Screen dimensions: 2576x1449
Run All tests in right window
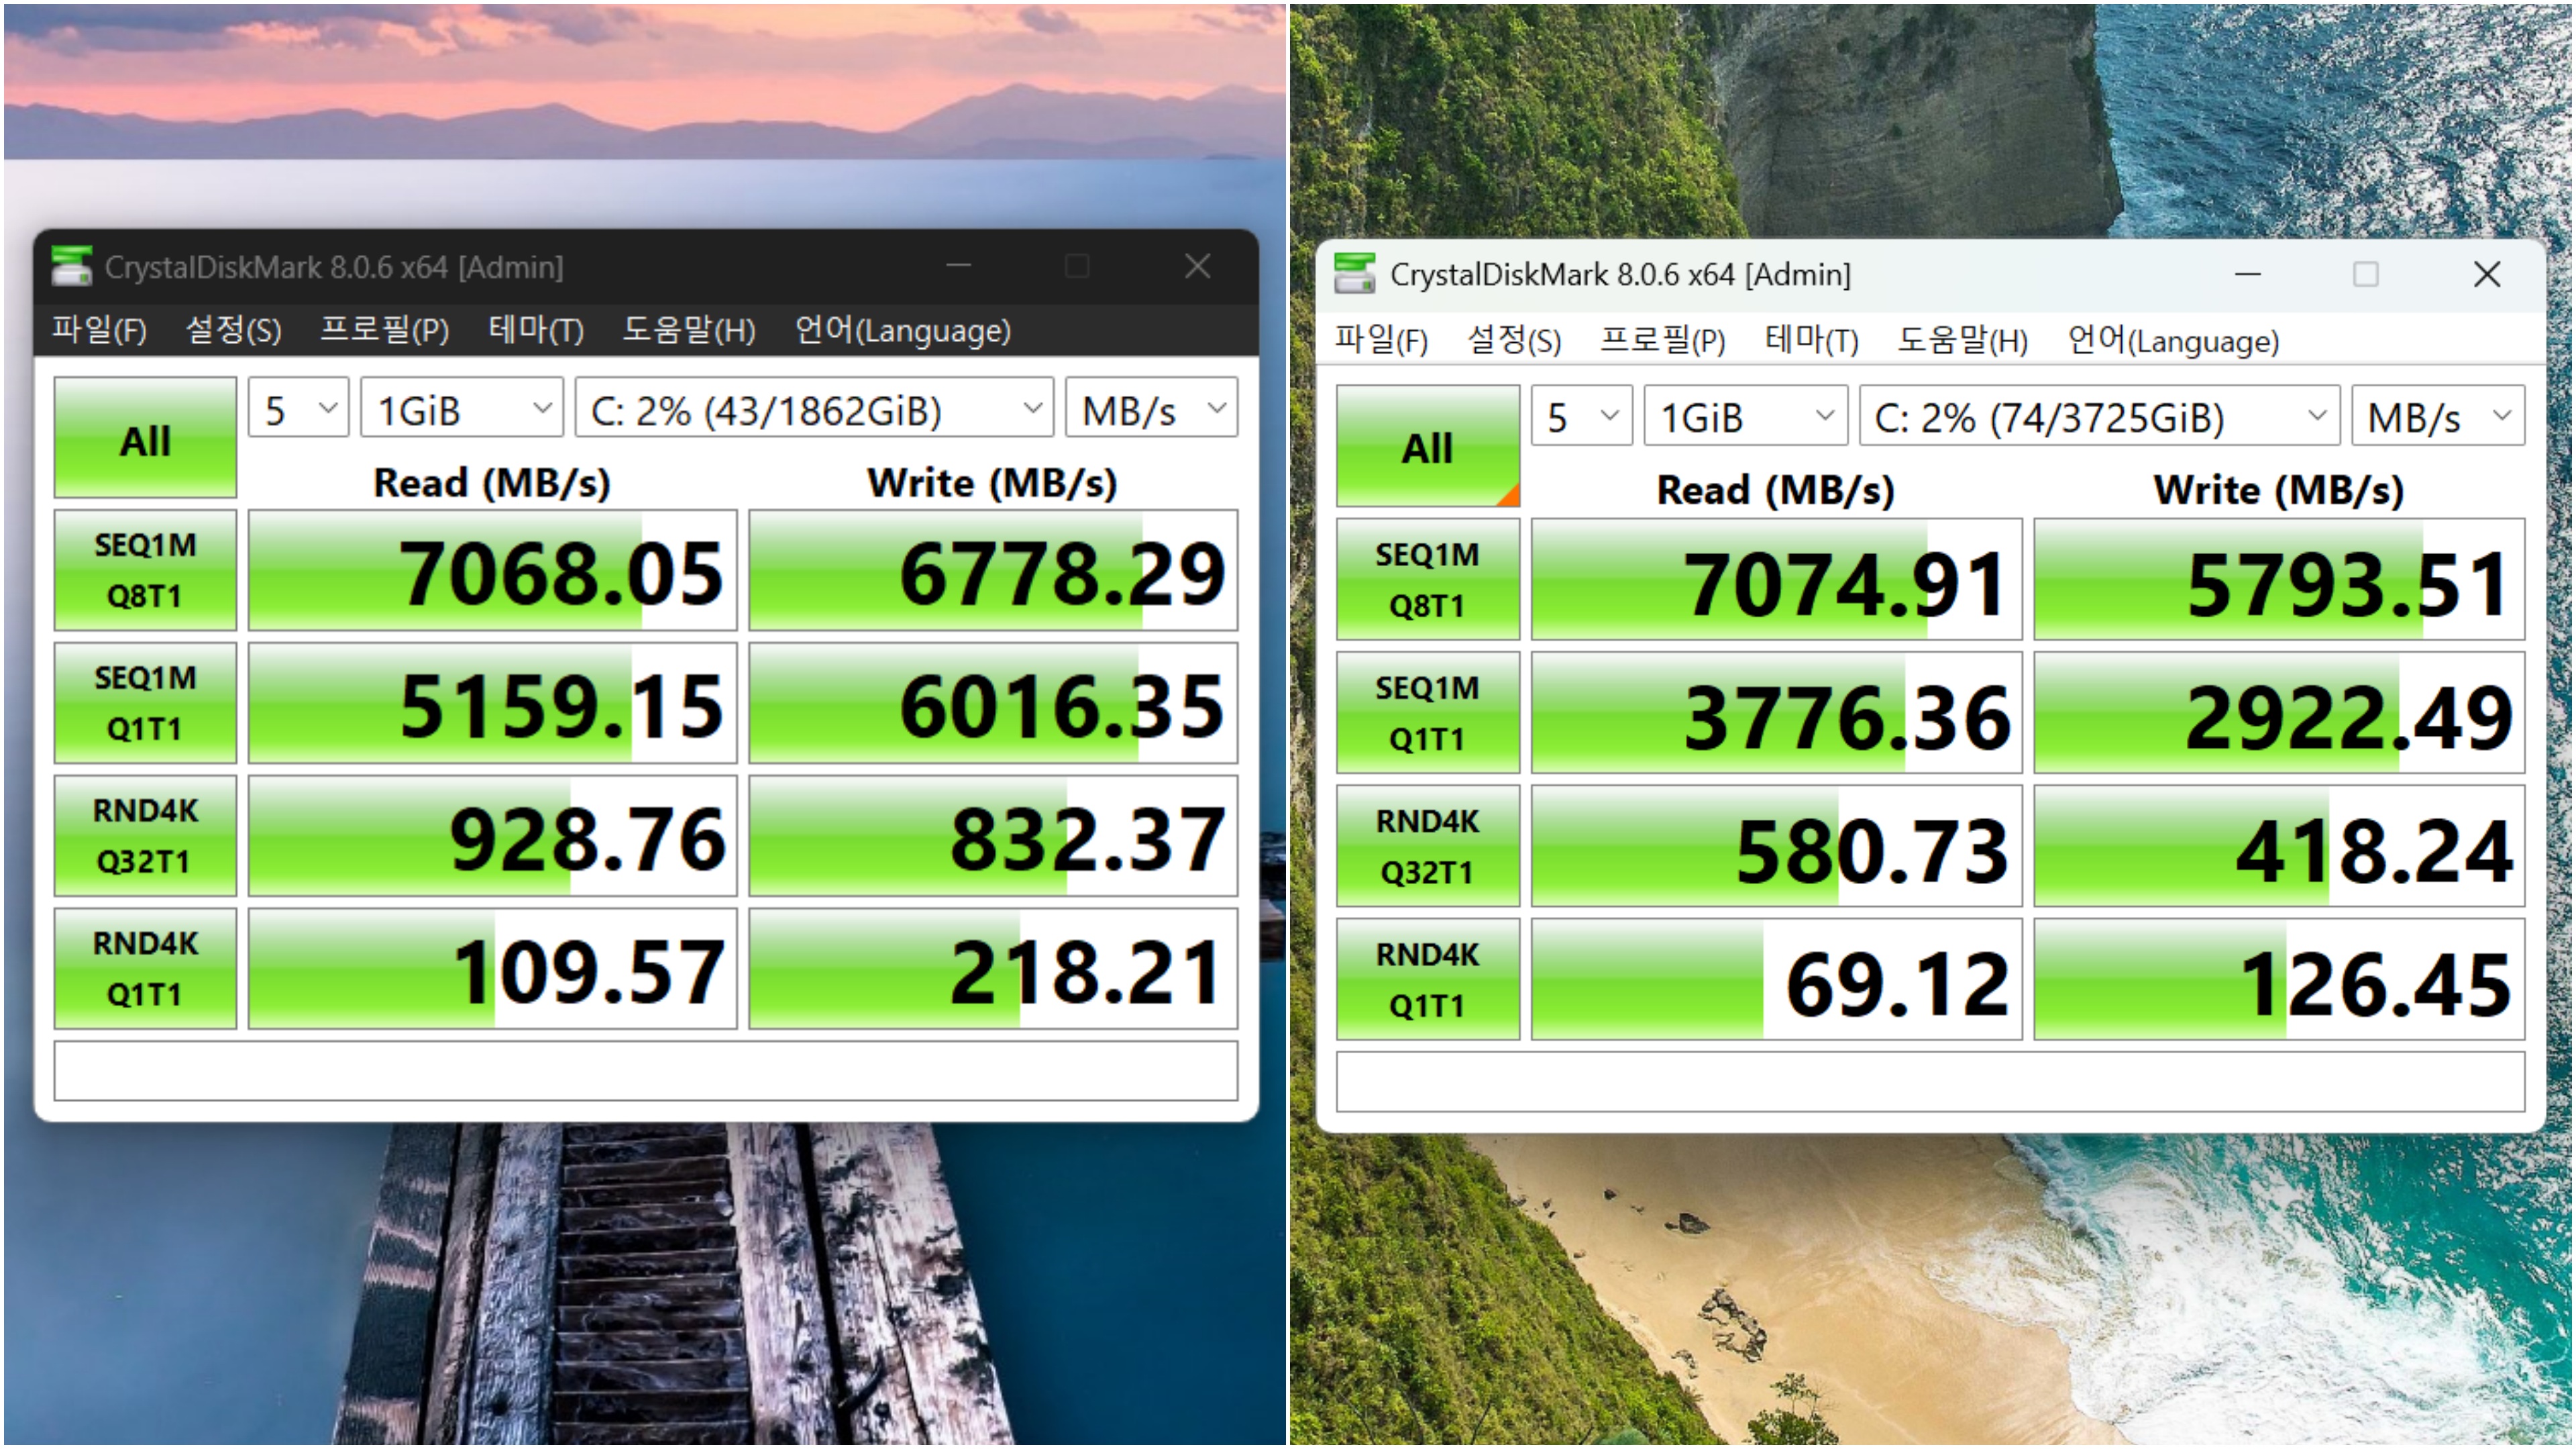[x=1427, y=445]
